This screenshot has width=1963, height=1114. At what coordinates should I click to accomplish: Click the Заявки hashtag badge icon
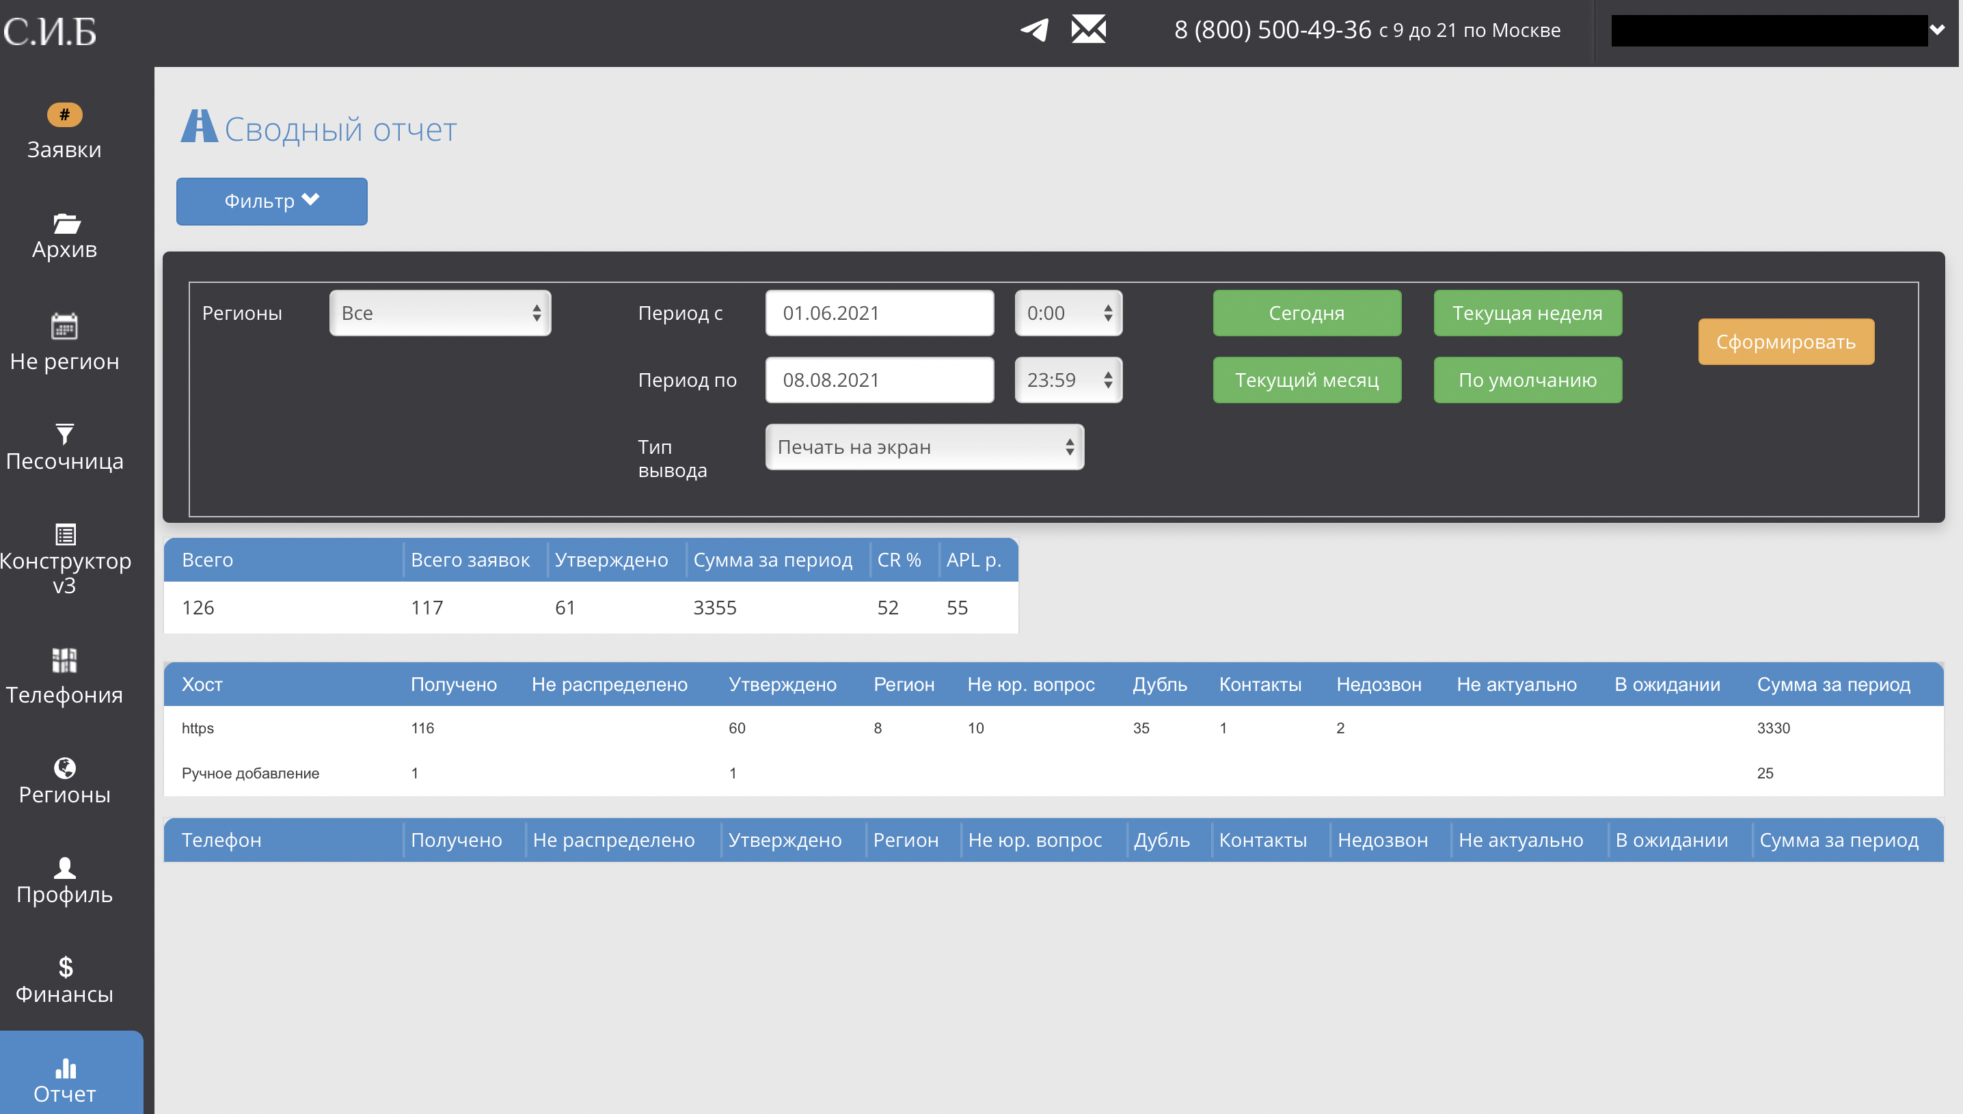point(64,115)
